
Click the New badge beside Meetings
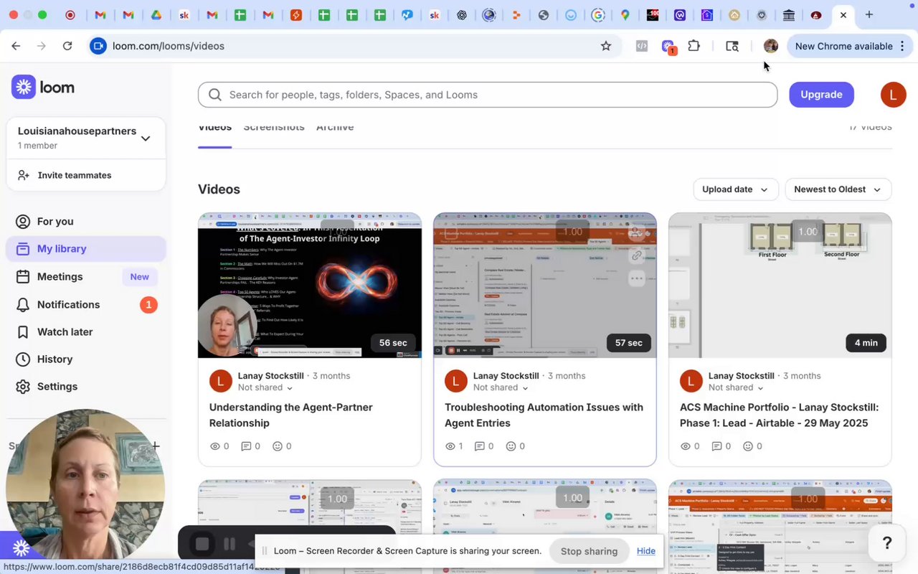click(140, 277)
